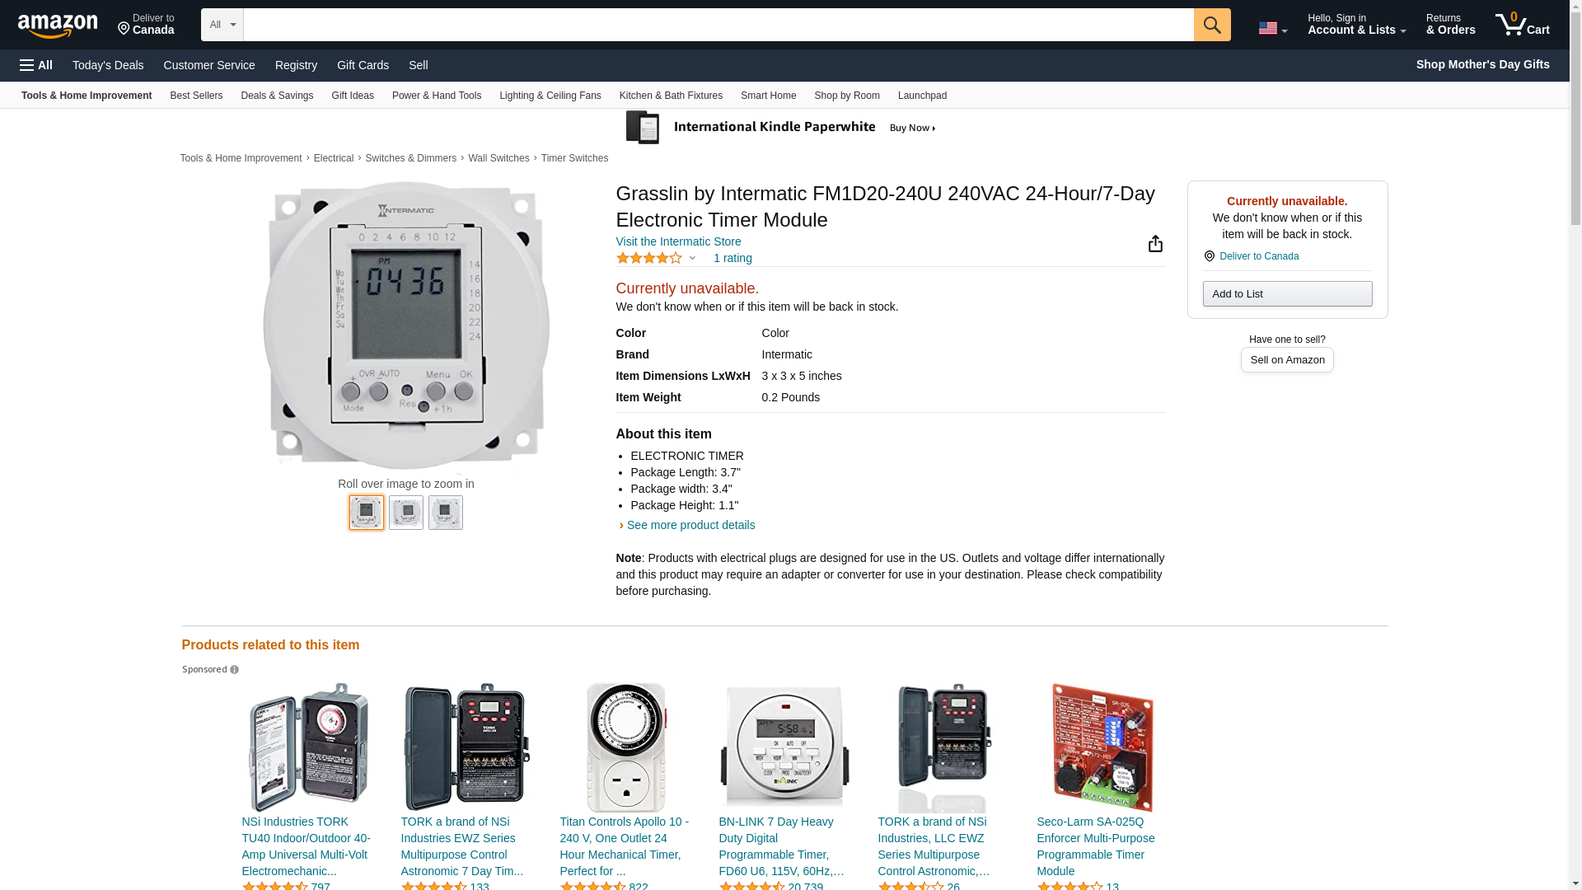This screenshot has height=890, width=1582.
Task: Click the Deliver to Canada location icon
Action: pyautogui.click(x=1209, y=256)
